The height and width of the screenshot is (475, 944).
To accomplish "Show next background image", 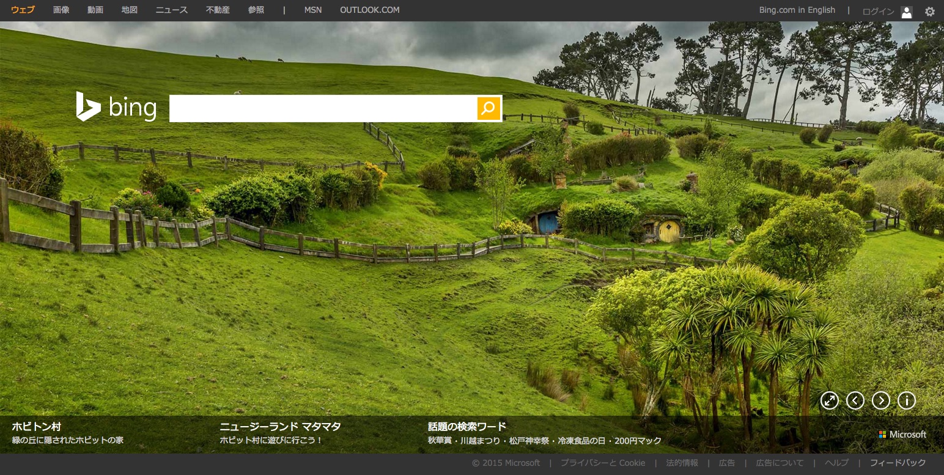I will click(880, 400).
